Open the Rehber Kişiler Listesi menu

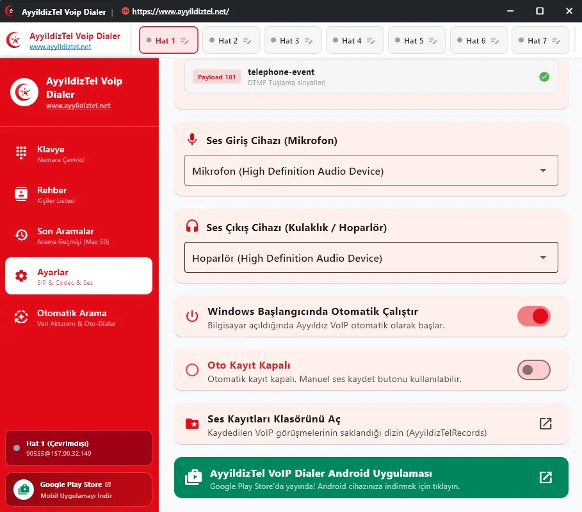point(79,194)
